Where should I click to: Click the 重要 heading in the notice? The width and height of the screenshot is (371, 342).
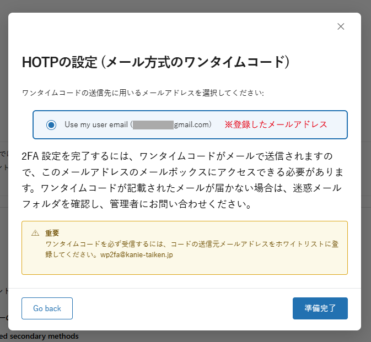pyautogui.click(x=52, y=233)
